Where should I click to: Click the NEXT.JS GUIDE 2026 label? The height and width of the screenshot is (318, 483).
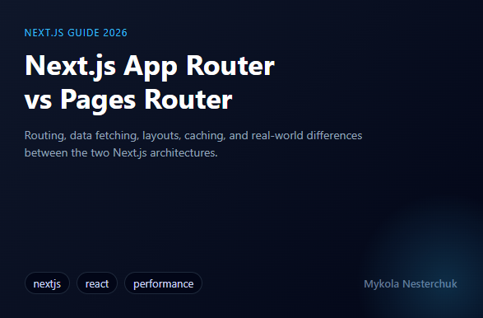(x=76, y=33)
